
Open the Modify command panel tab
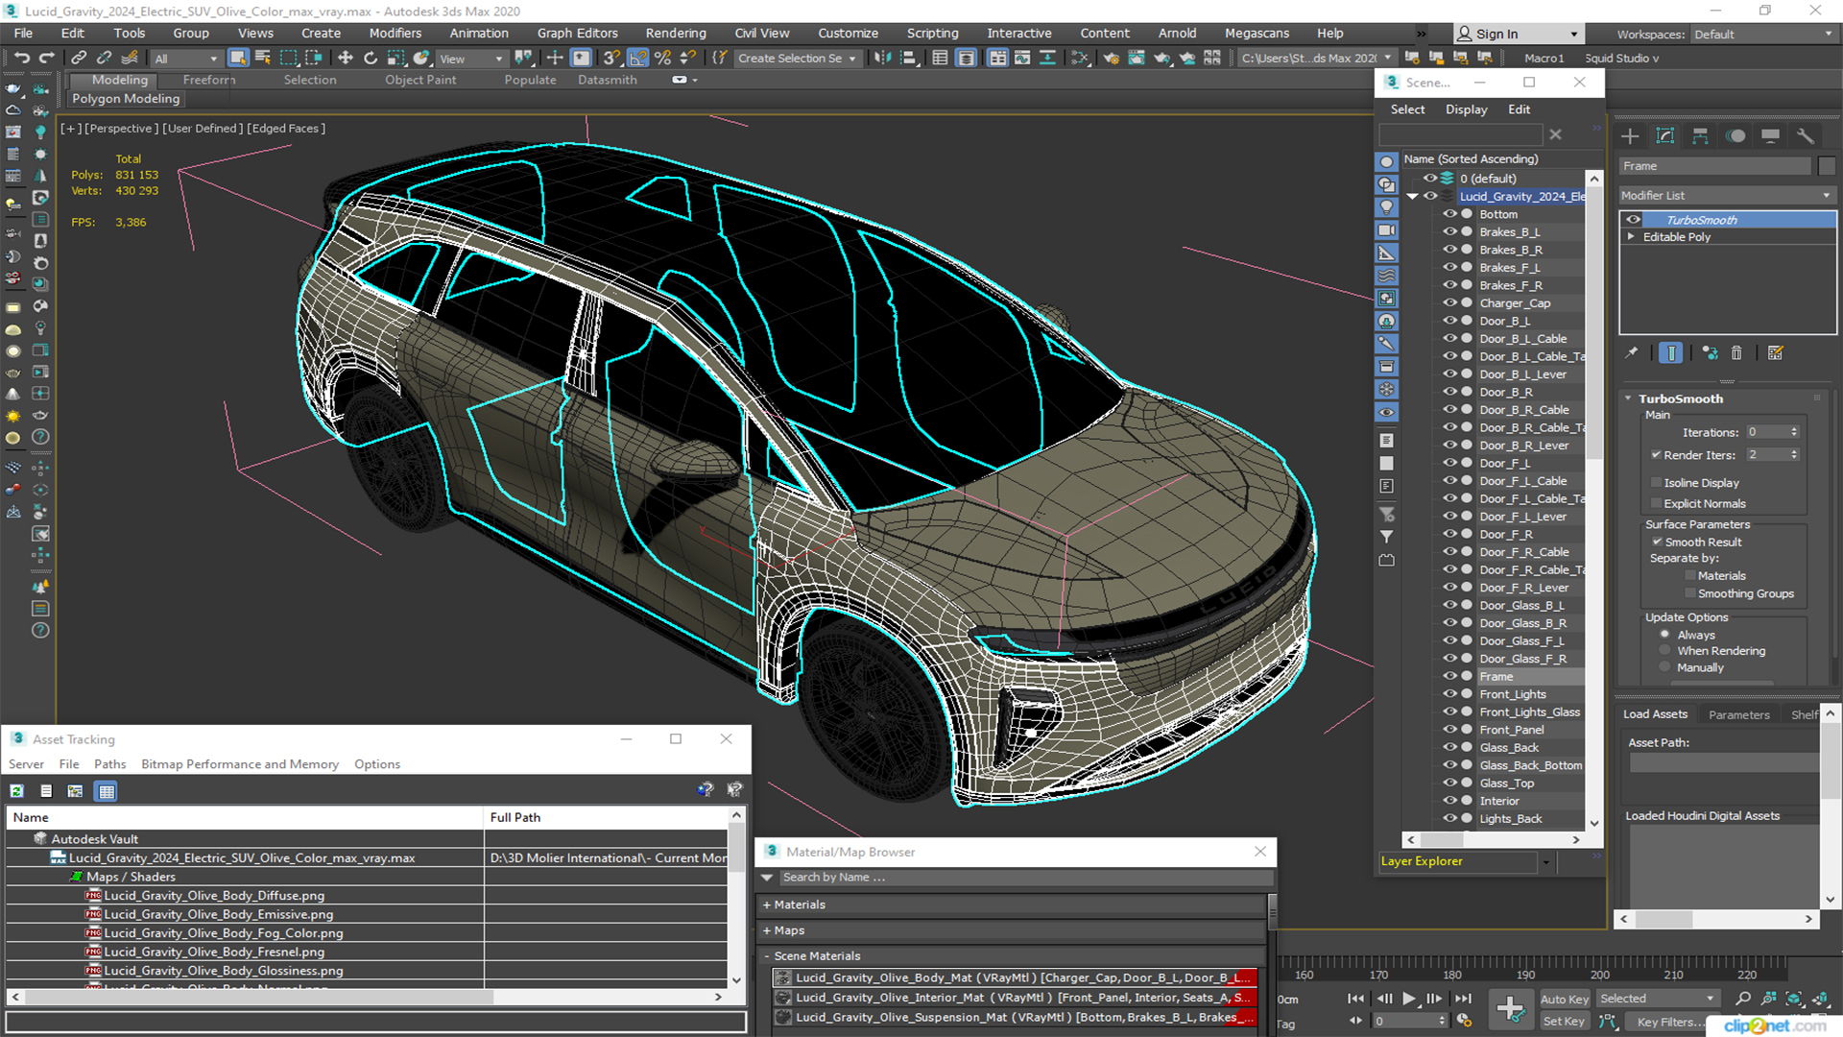(x=1665, y=136)
